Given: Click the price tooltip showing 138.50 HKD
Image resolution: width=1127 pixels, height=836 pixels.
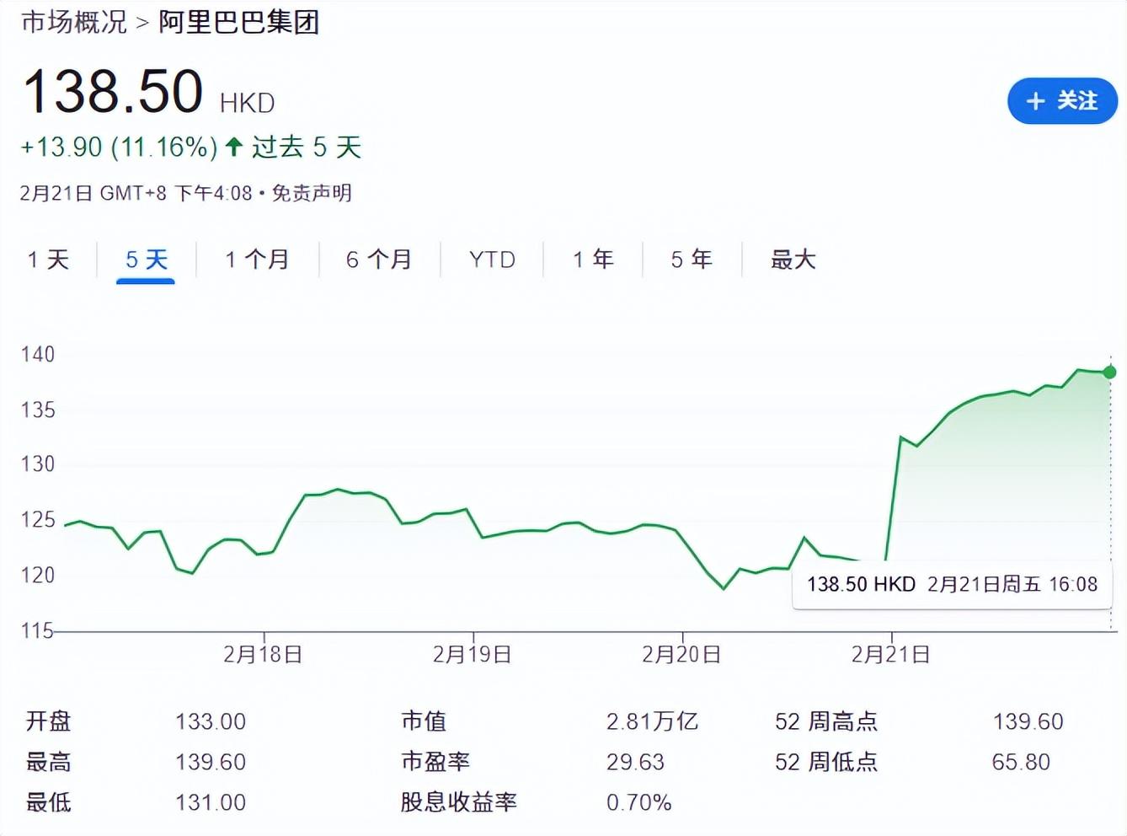Looking at the screenshot, I should tap(950, 583).
